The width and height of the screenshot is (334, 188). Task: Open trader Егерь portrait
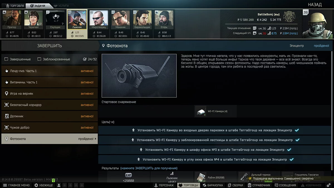(164, 20)
